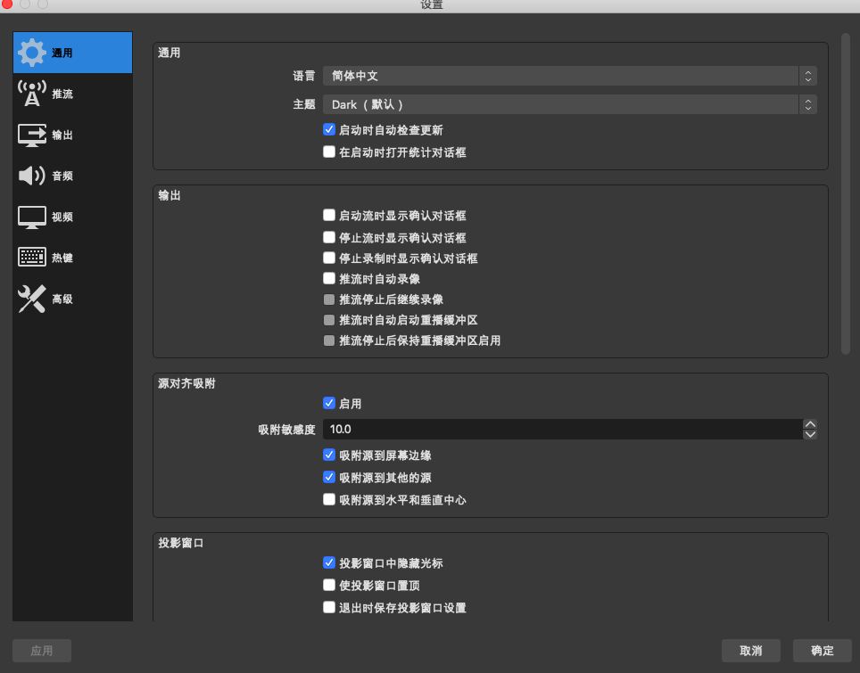This screenshot has width=860, height=673.
Task: Open the 推流 antenna icon section
Action: tap(32, 94)
